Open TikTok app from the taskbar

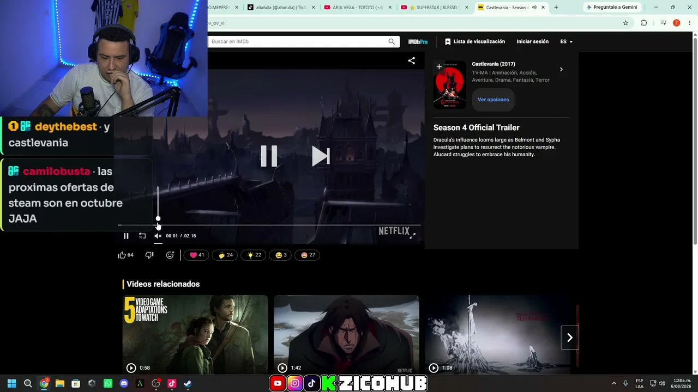[172, 383]
